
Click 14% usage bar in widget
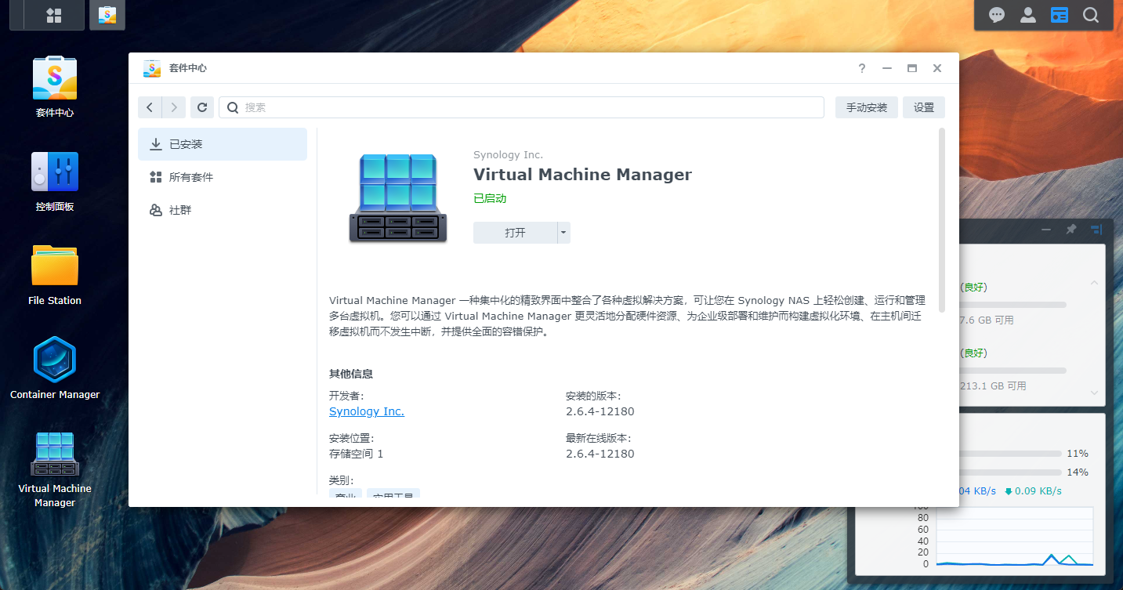click(x=1011, y=472)
